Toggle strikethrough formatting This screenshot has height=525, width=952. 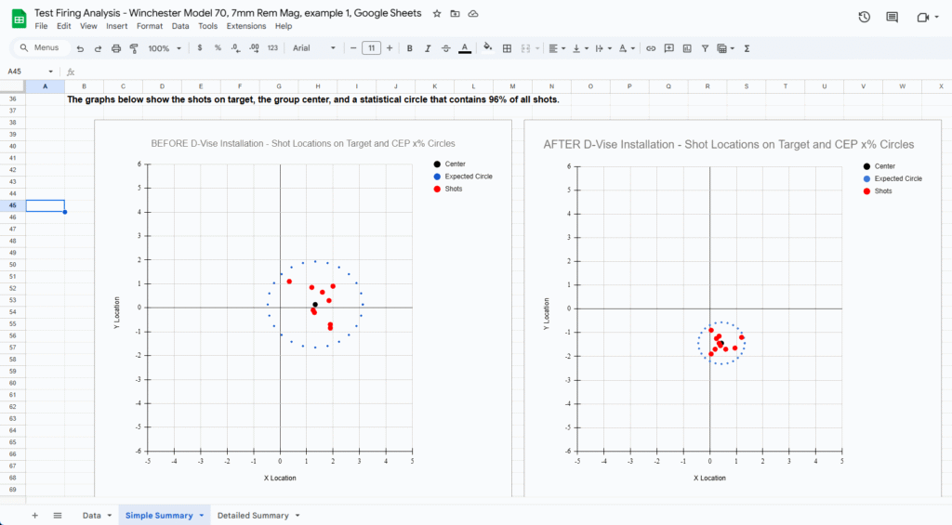445,48
